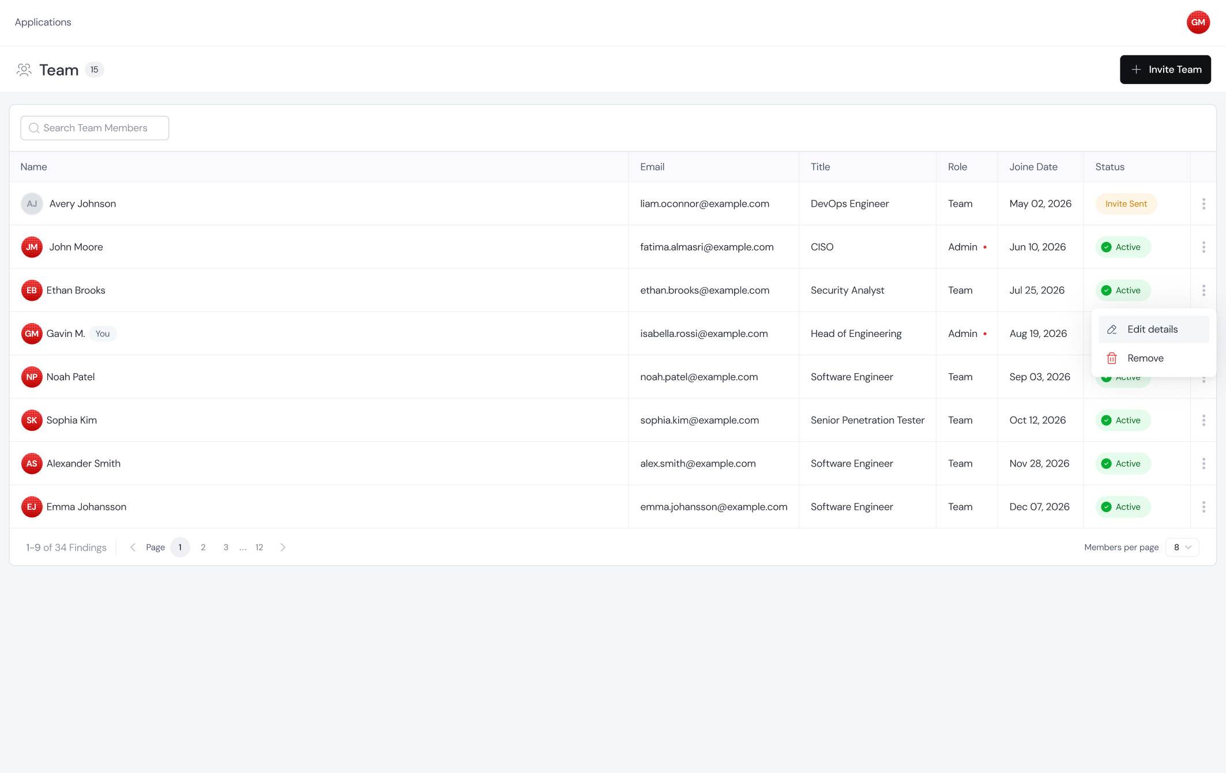Choose Edit details from the context menu
Image resolution: width=1226 pixels, height=773 pixels.
click(1153, 329)
